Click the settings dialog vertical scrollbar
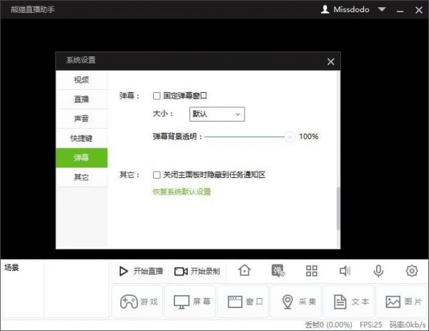Screen dimensions: 429x331 338,207
